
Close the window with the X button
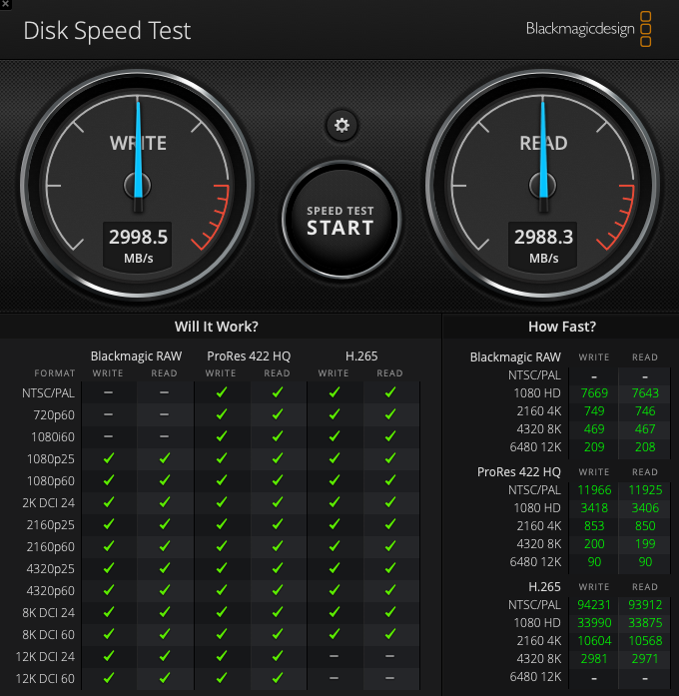click(x=5, y=4)
